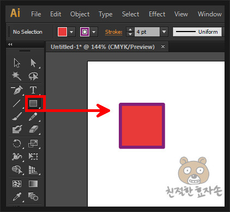Click the red square on the artboard
This screenshot has width=230, height=212.
(x=142, y=126)
